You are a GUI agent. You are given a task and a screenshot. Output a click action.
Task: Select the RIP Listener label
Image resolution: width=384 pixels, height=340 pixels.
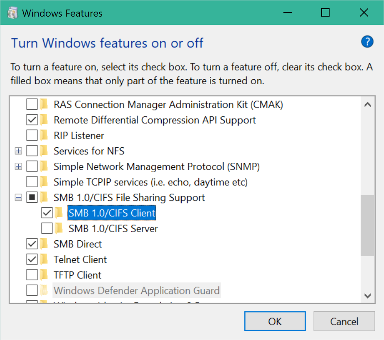click(79, 135)
